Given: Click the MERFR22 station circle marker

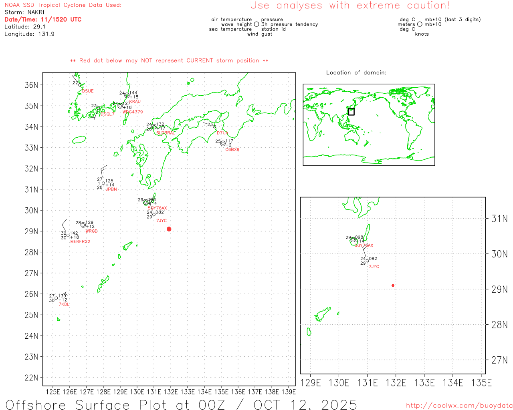Looking at the screenshot, I should (68, 235).
